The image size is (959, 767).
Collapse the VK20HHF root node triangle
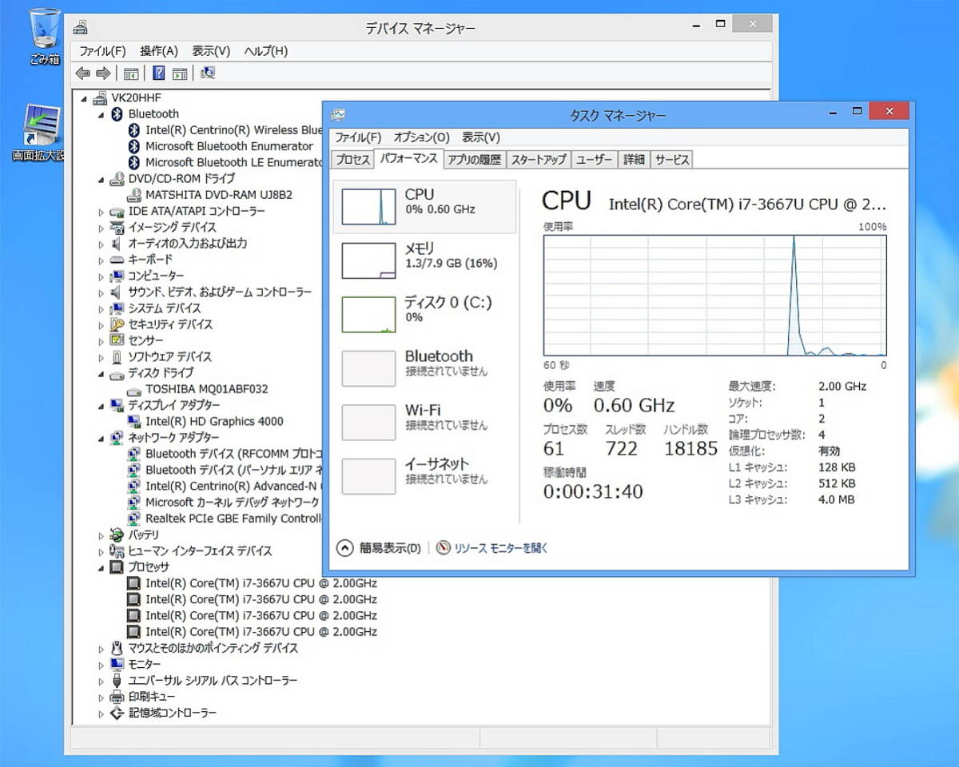[x=85, y=97]
